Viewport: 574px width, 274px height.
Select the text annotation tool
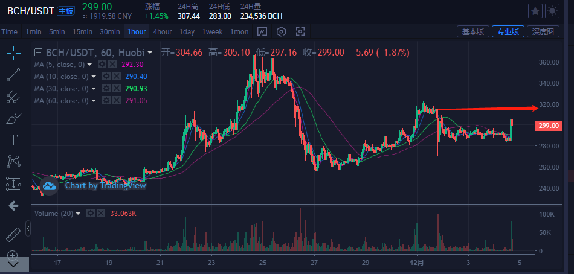pyautogui.click(x=13, y=140)
